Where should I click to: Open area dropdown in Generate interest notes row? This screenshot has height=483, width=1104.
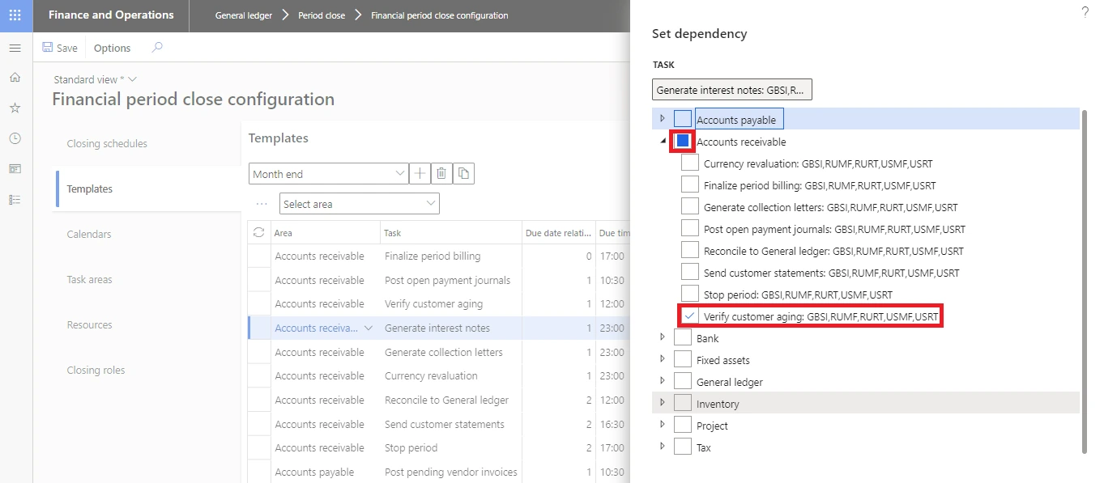(369, 328)
